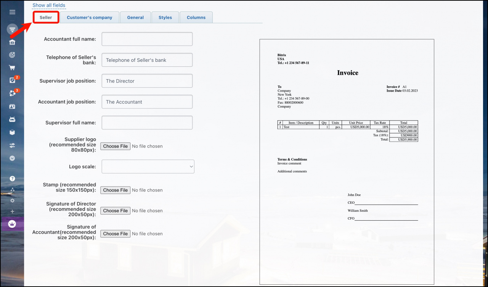Choose file for Signature of Accountant

click(x=116, y=234)
